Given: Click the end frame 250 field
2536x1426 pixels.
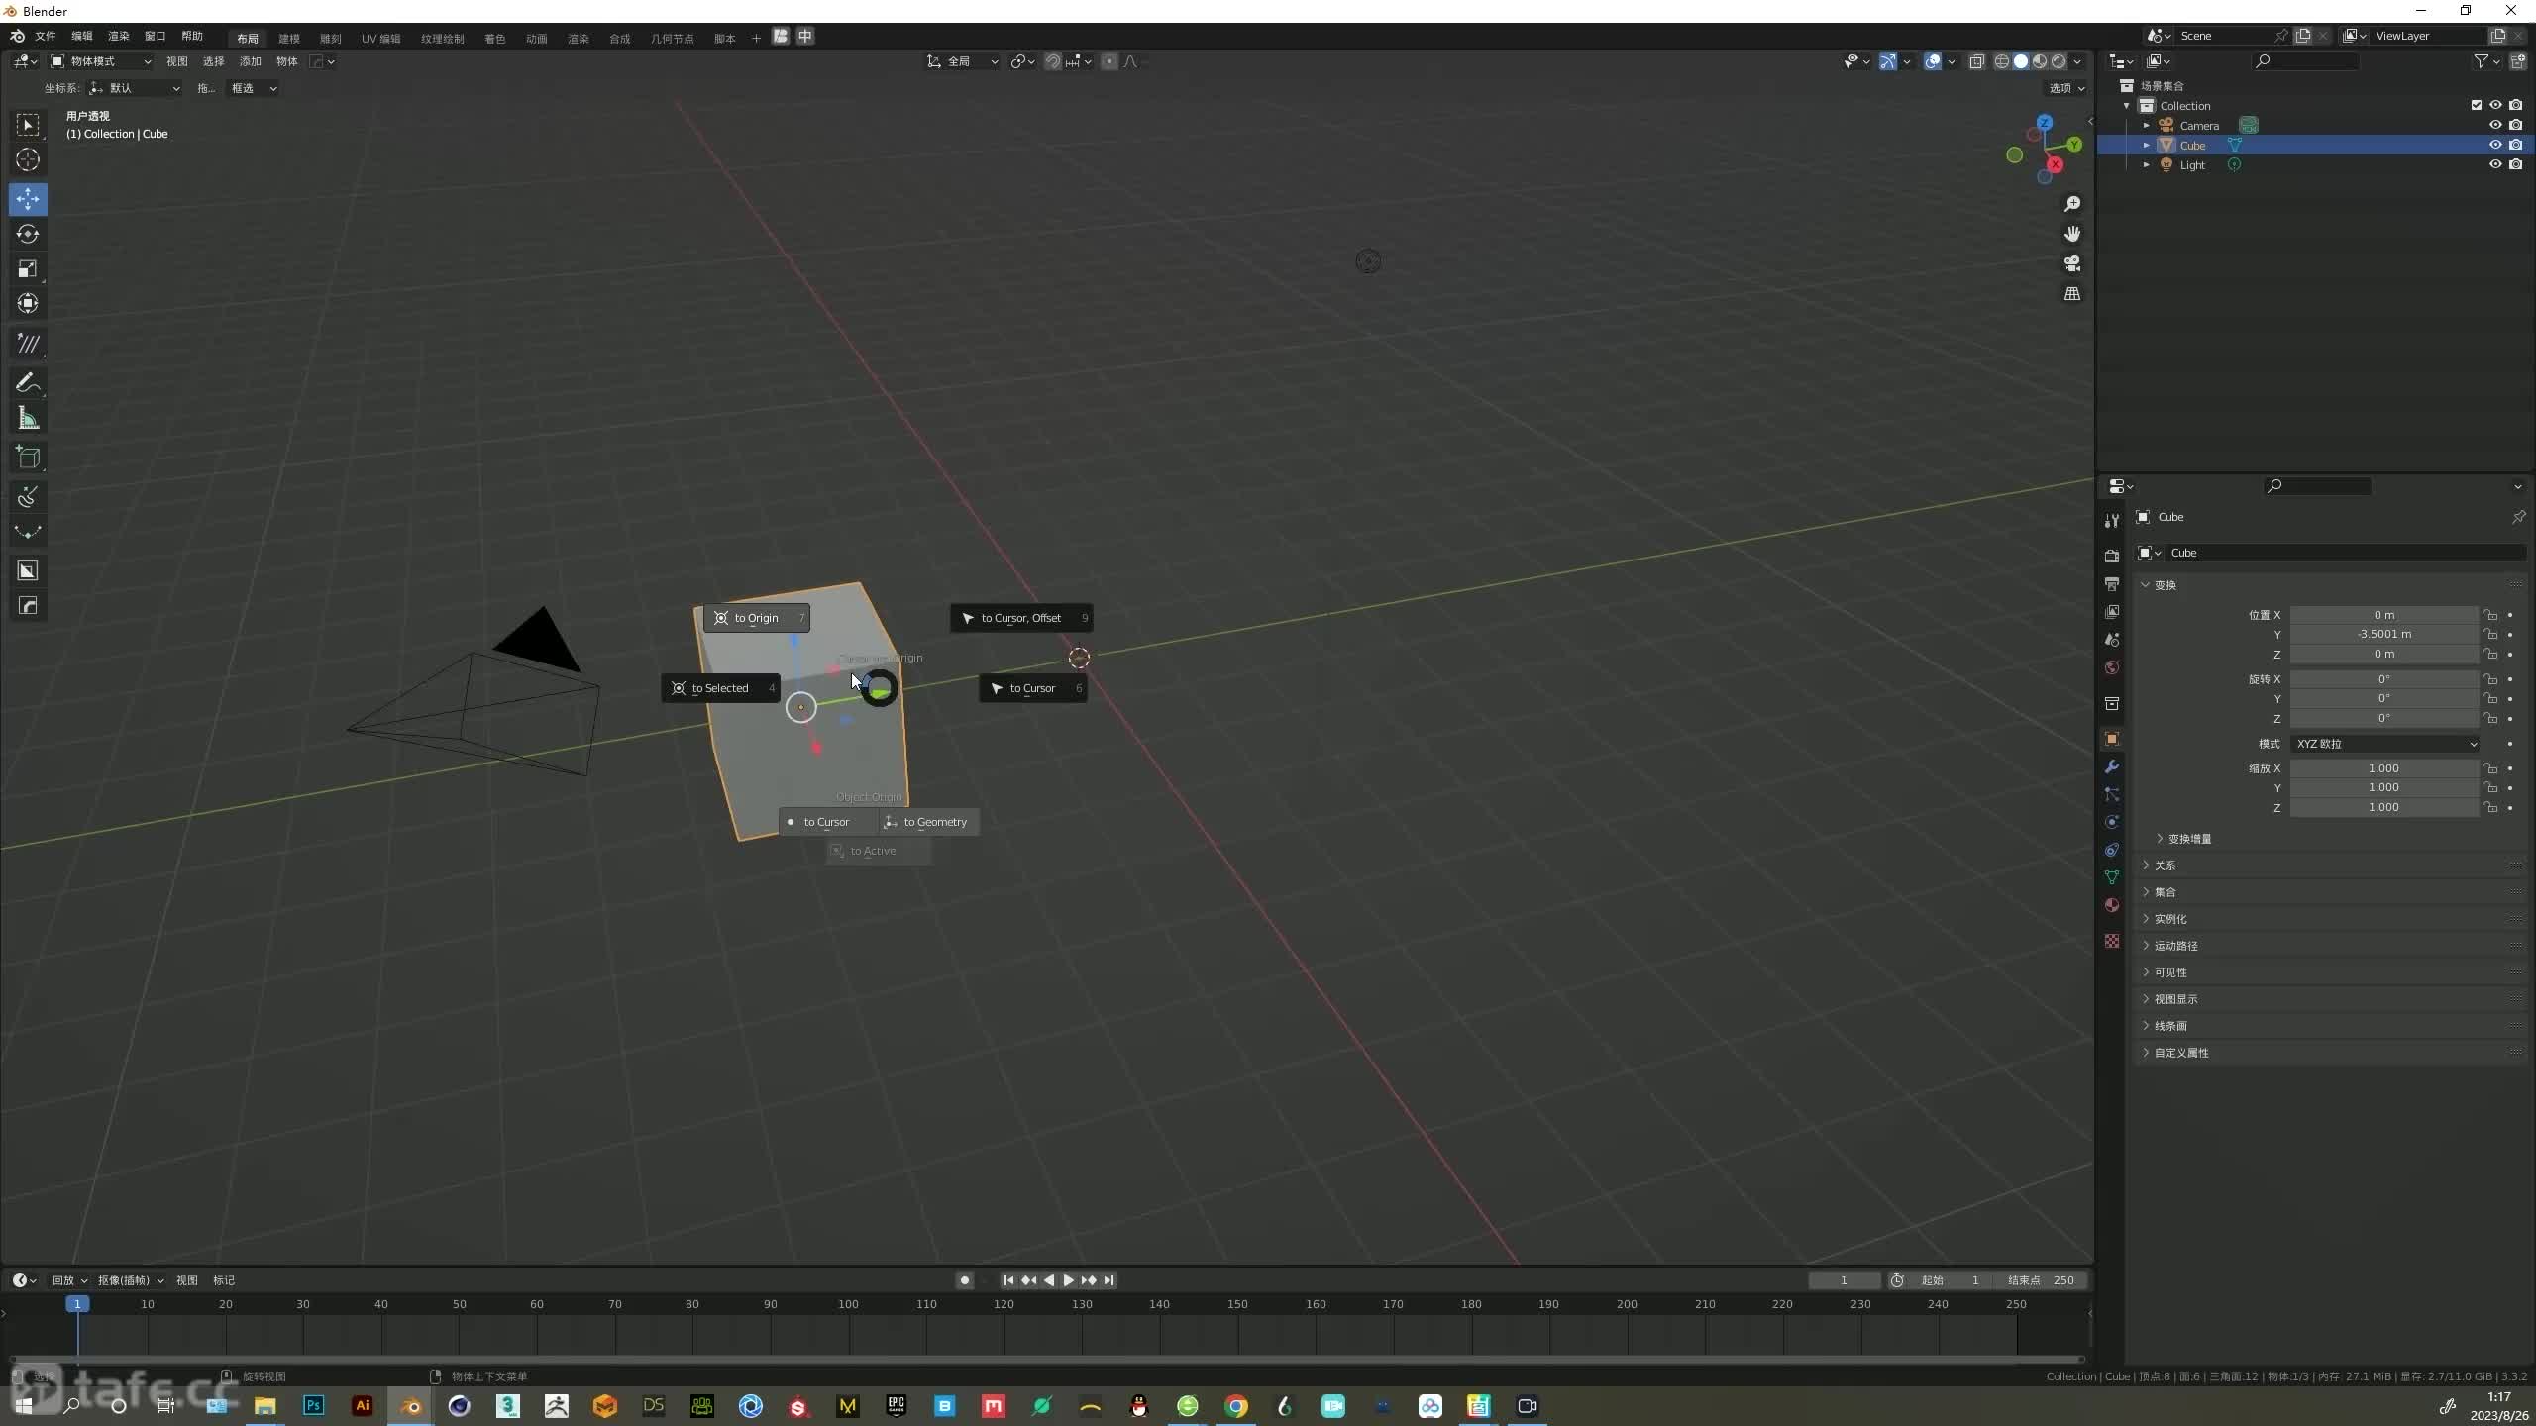Looking at the screenshot, I should point(2043,1280).
